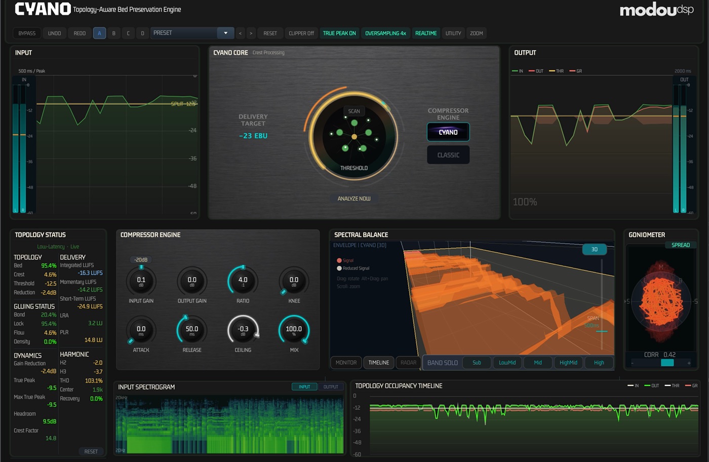Toggle the BYPASS button
This screenshot has width=709, height=462.
coord(27,33)
